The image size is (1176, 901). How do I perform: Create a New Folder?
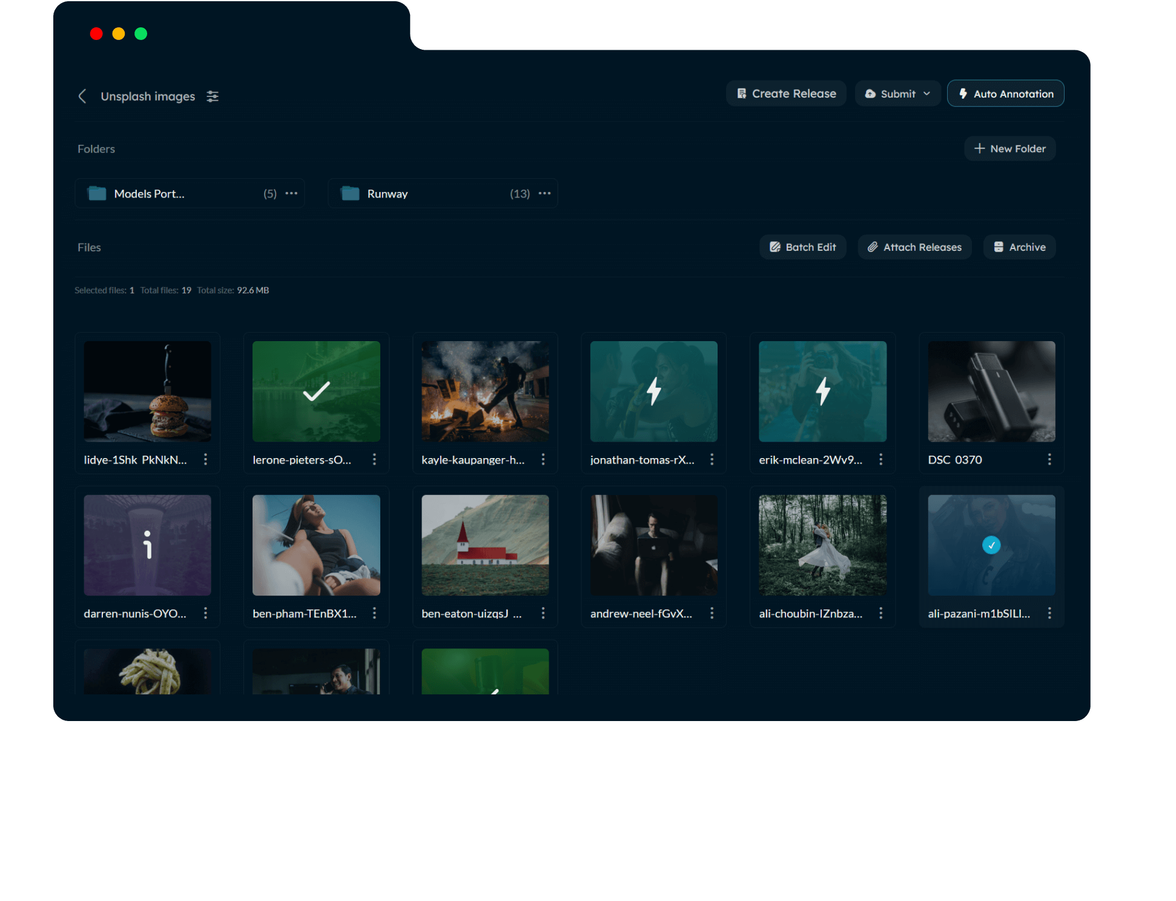pos(1009,149)
